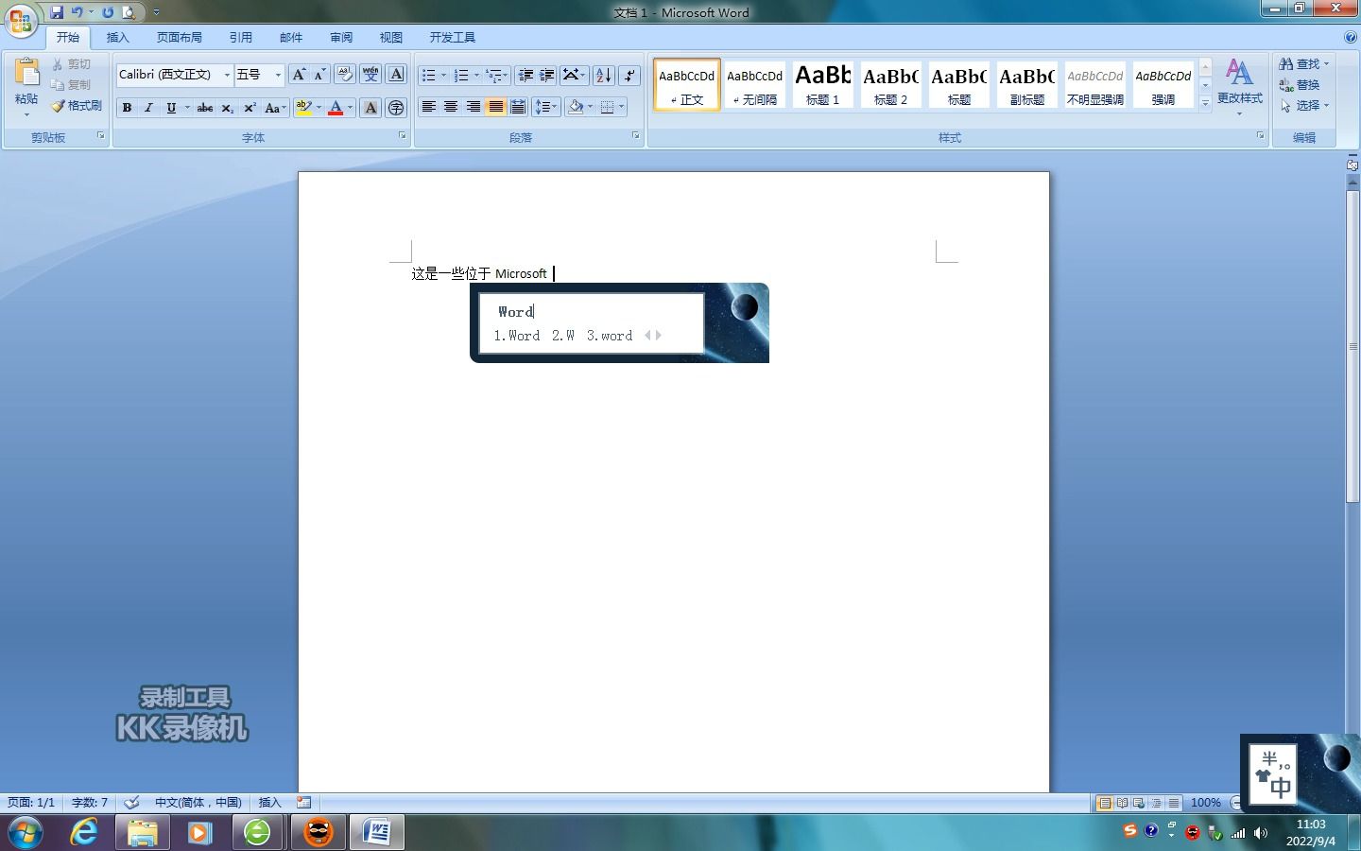Sort text with A-Z sort icon
The width and height of the screenshot is (1361, 851).
604,75
